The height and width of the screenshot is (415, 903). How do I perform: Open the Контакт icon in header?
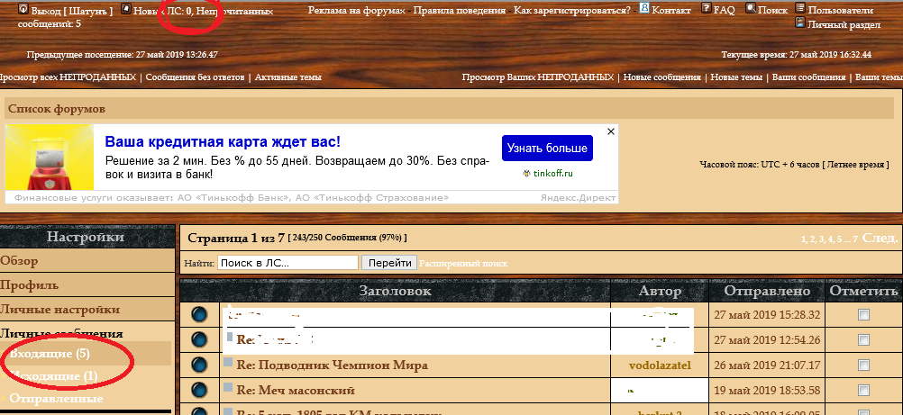tap(643, 9)
